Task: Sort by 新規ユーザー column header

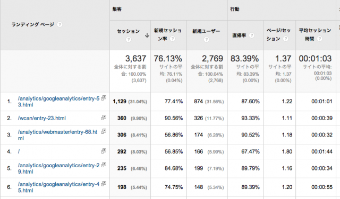Action: tap(206, 31)
